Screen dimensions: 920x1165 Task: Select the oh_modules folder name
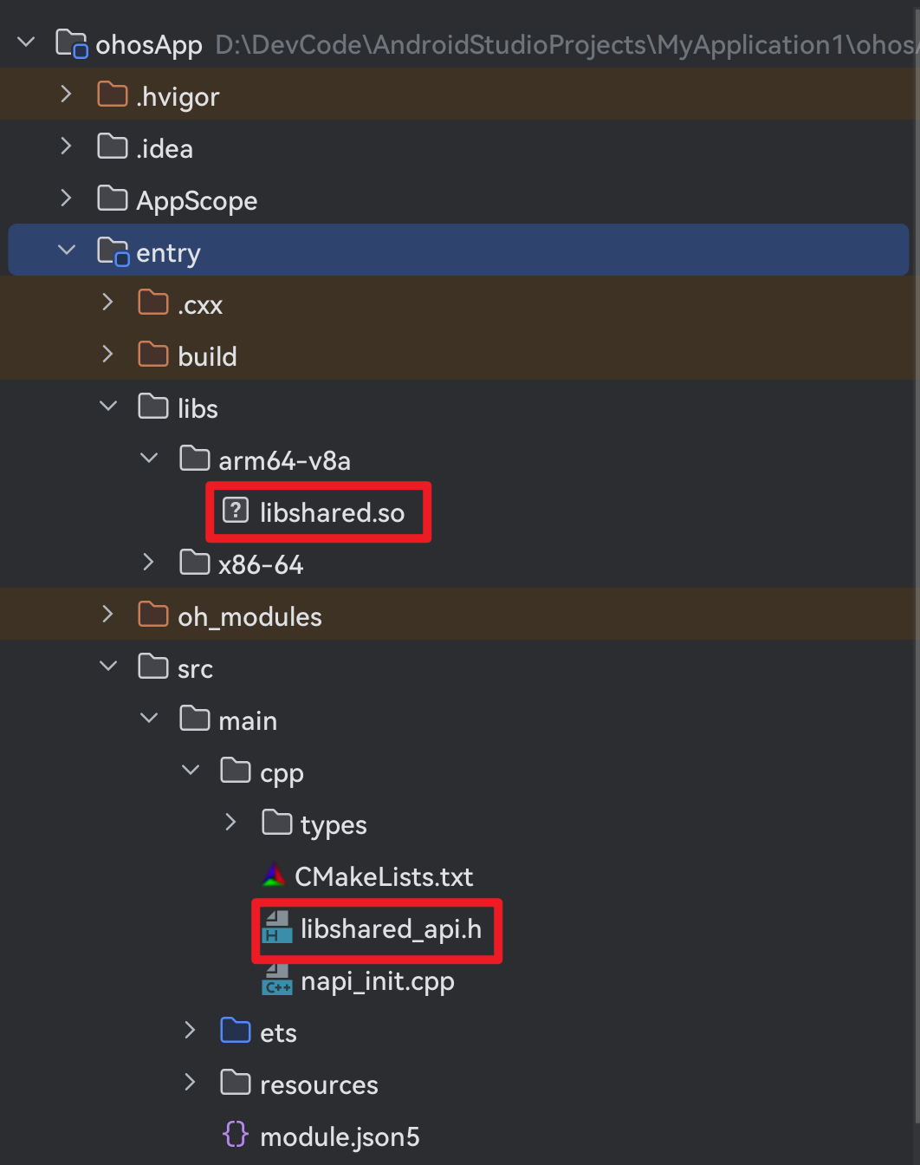click(x=249, y=616)
